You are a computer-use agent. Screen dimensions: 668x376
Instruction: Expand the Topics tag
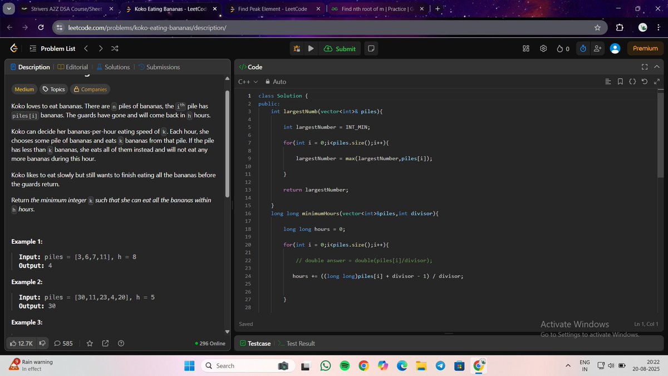pyautogui.click(x=53, y=89)
